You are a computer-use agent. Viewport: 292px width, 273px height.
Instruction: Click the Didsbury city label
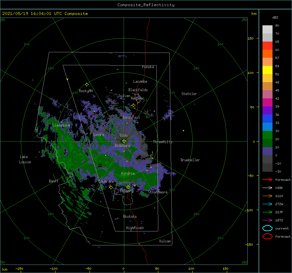tap(122, 145)
